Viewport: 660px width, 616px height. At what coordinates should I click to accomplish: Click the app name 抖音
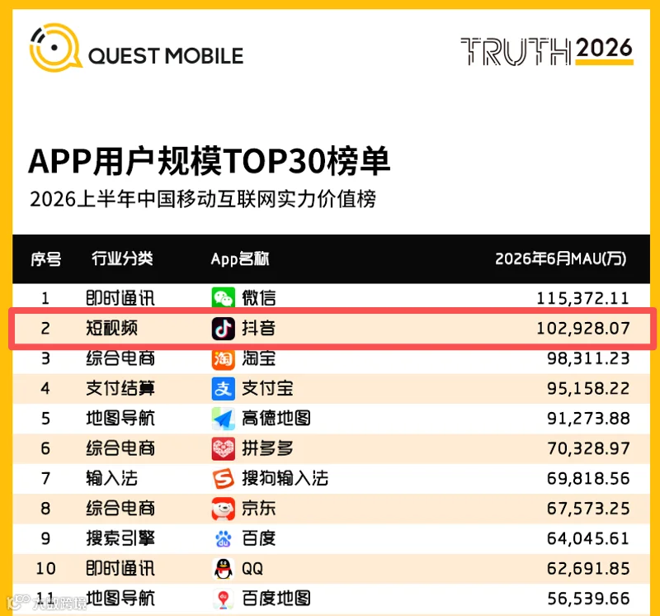[259, 328]
